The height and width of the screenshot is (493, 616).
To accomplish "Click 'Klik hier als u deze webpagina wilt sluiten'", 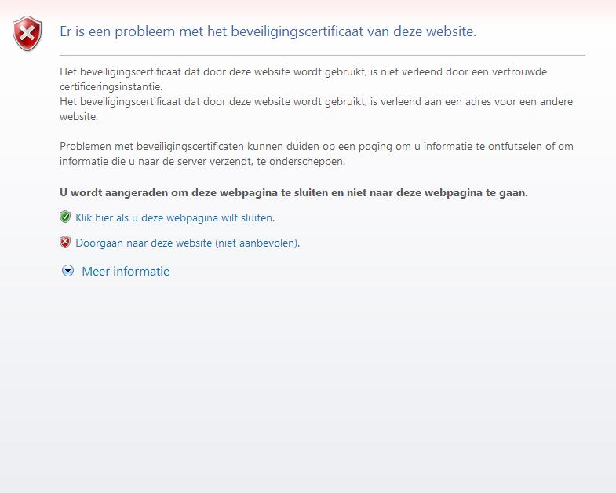I will click(174, 218).
